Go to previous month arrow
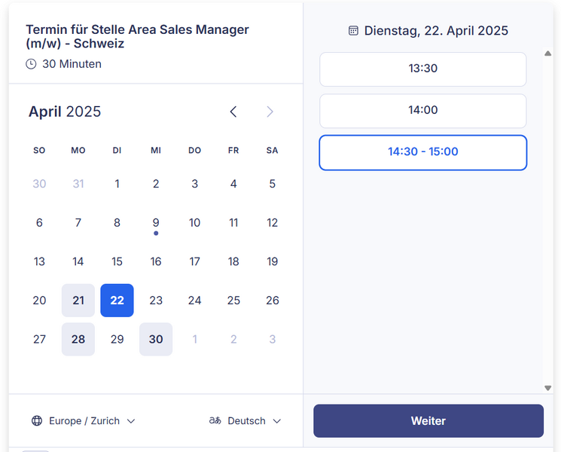 pos(233,111)
